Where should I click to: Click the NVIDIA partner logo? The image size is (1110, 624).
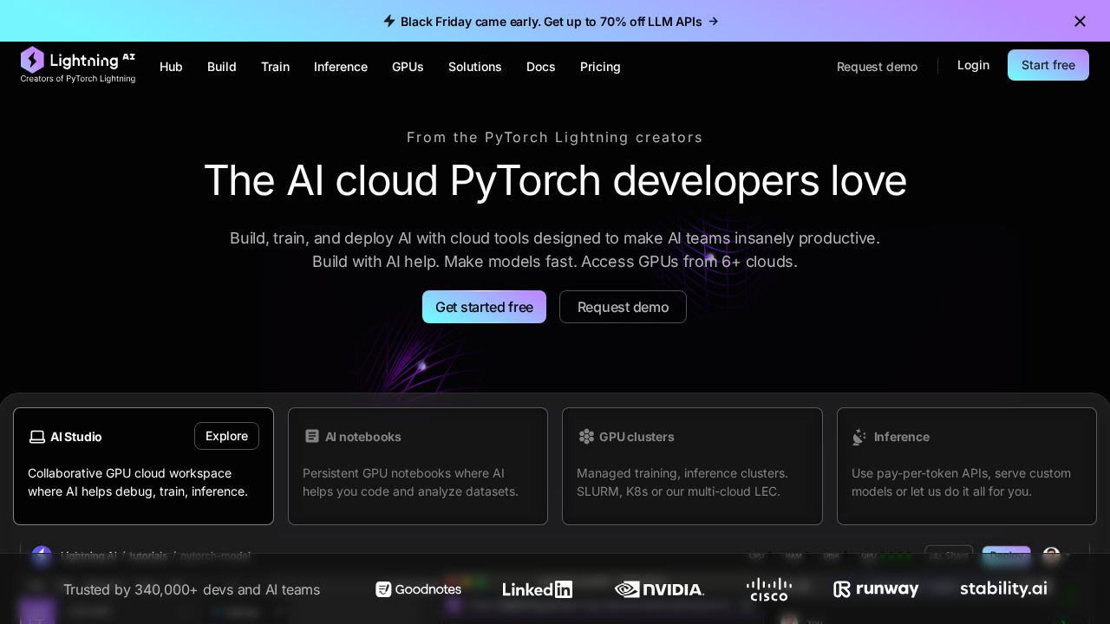pyautogui.click(x=659, y=589)
